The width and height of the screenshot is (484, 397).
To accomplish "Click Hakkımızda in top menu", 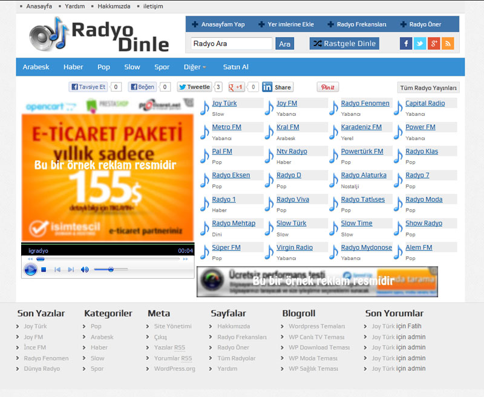I will [x=114, y=6].
